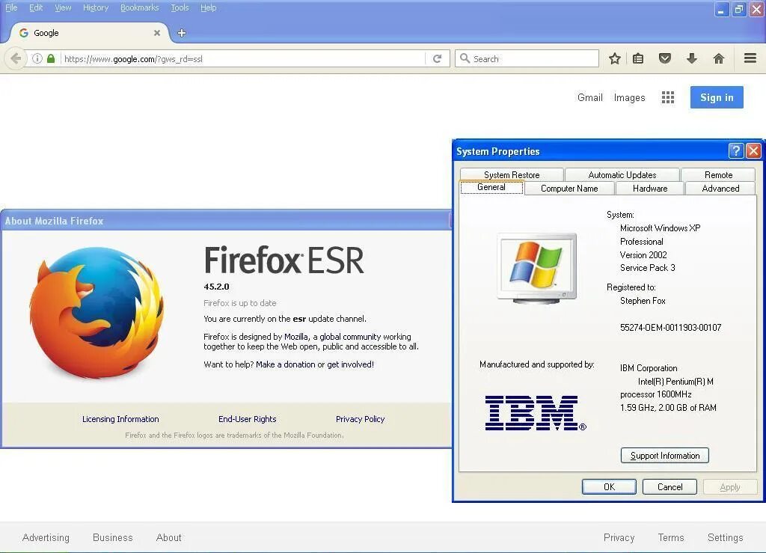
Task: Click the Firefox Search input box
Action: [527, 58]
